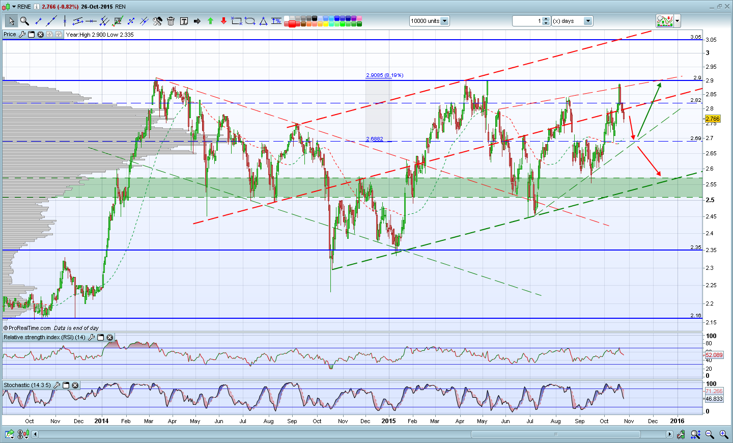733x443 pixels.
Task: Select the text annotation tool
Action: click(x=184, y=21)
